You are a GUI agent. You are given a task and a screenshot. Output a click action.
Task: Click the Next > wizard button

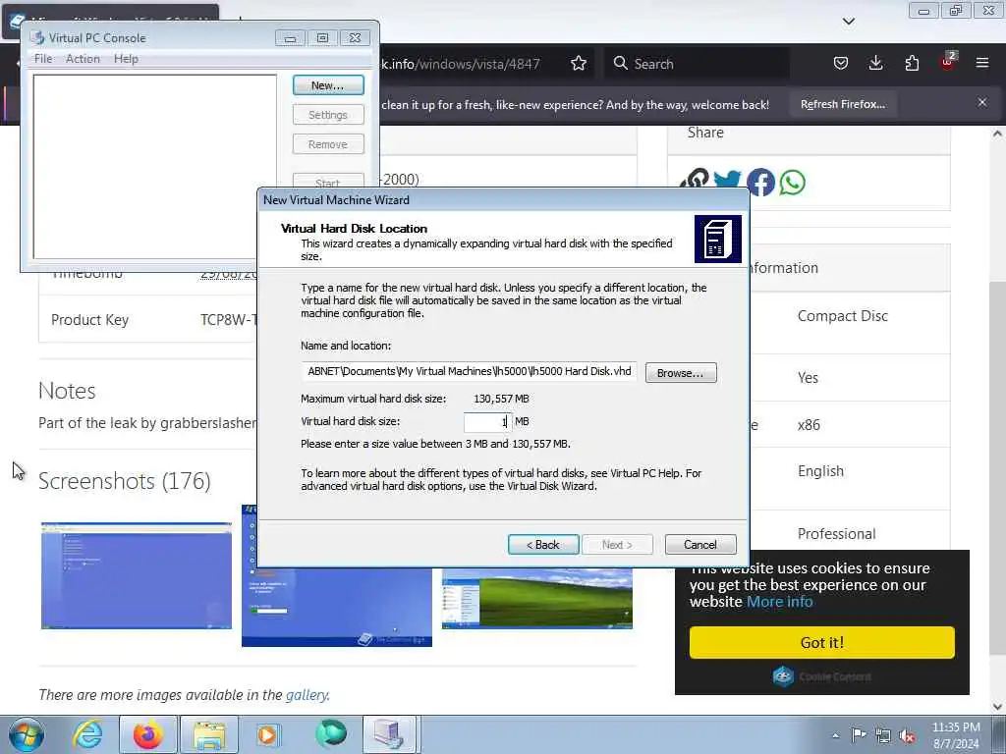click(617, 544)
